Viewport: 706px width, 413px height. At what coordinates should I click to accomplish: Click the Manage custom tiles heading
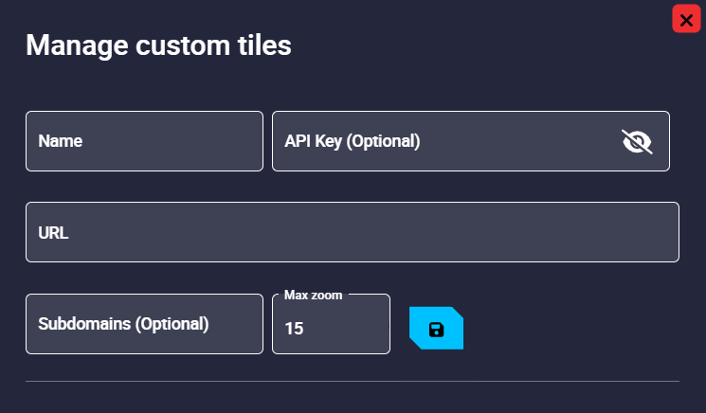158,45
